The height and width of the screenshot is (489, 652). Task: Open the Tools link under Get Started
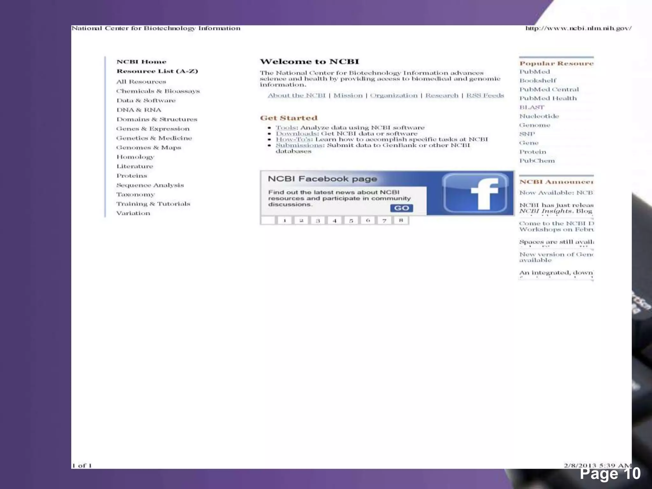(x=286, y=128)
